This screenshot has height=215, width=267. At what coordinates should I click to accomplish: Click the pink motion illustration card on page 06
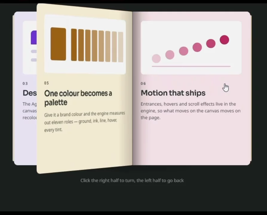191,48
